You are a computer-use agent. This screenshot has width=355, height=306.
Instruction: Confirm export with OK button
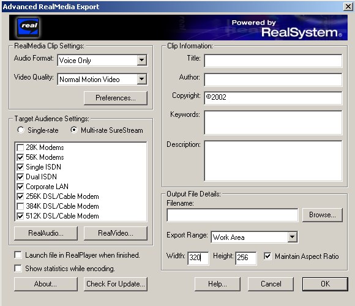click(x=325, y=284)
